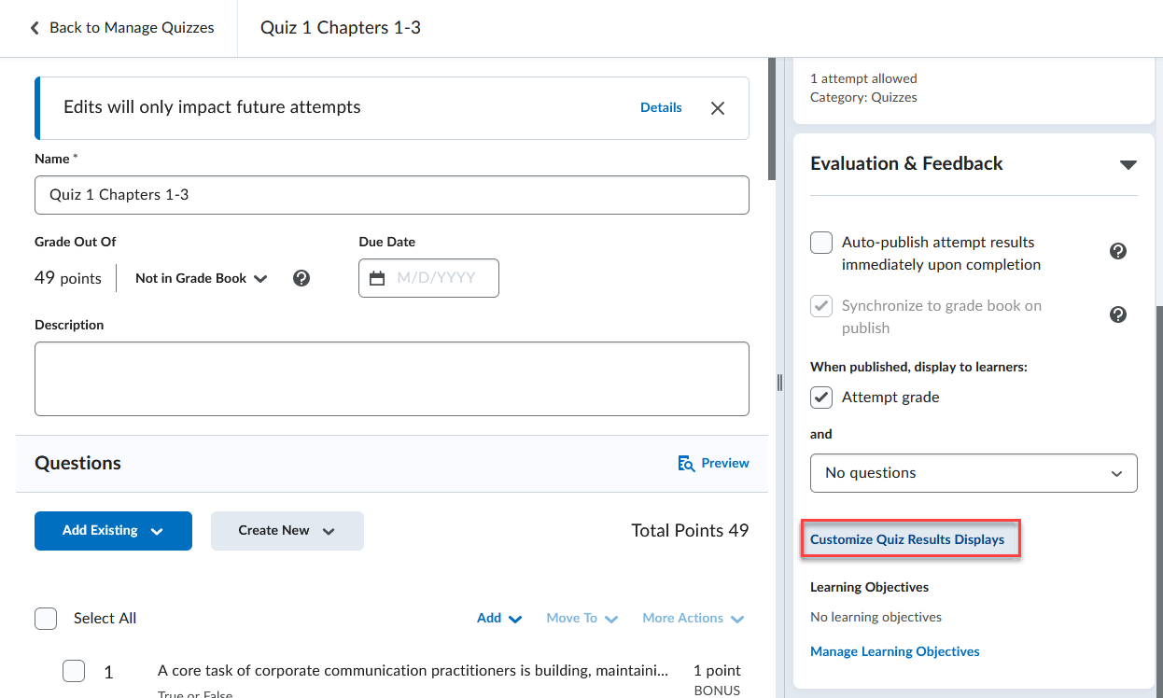Open the Due Date calendar icon
The image size is (1163, 698).
click(x=377, y=278)
